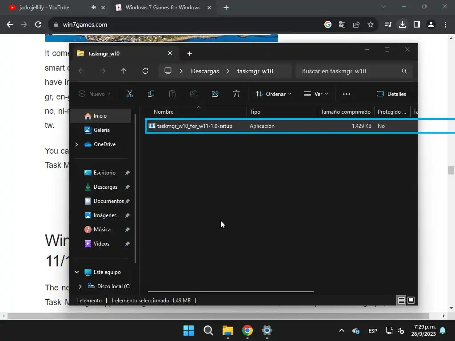
Task: Toggle Chrome side panel icon
Action: [417, 25]
